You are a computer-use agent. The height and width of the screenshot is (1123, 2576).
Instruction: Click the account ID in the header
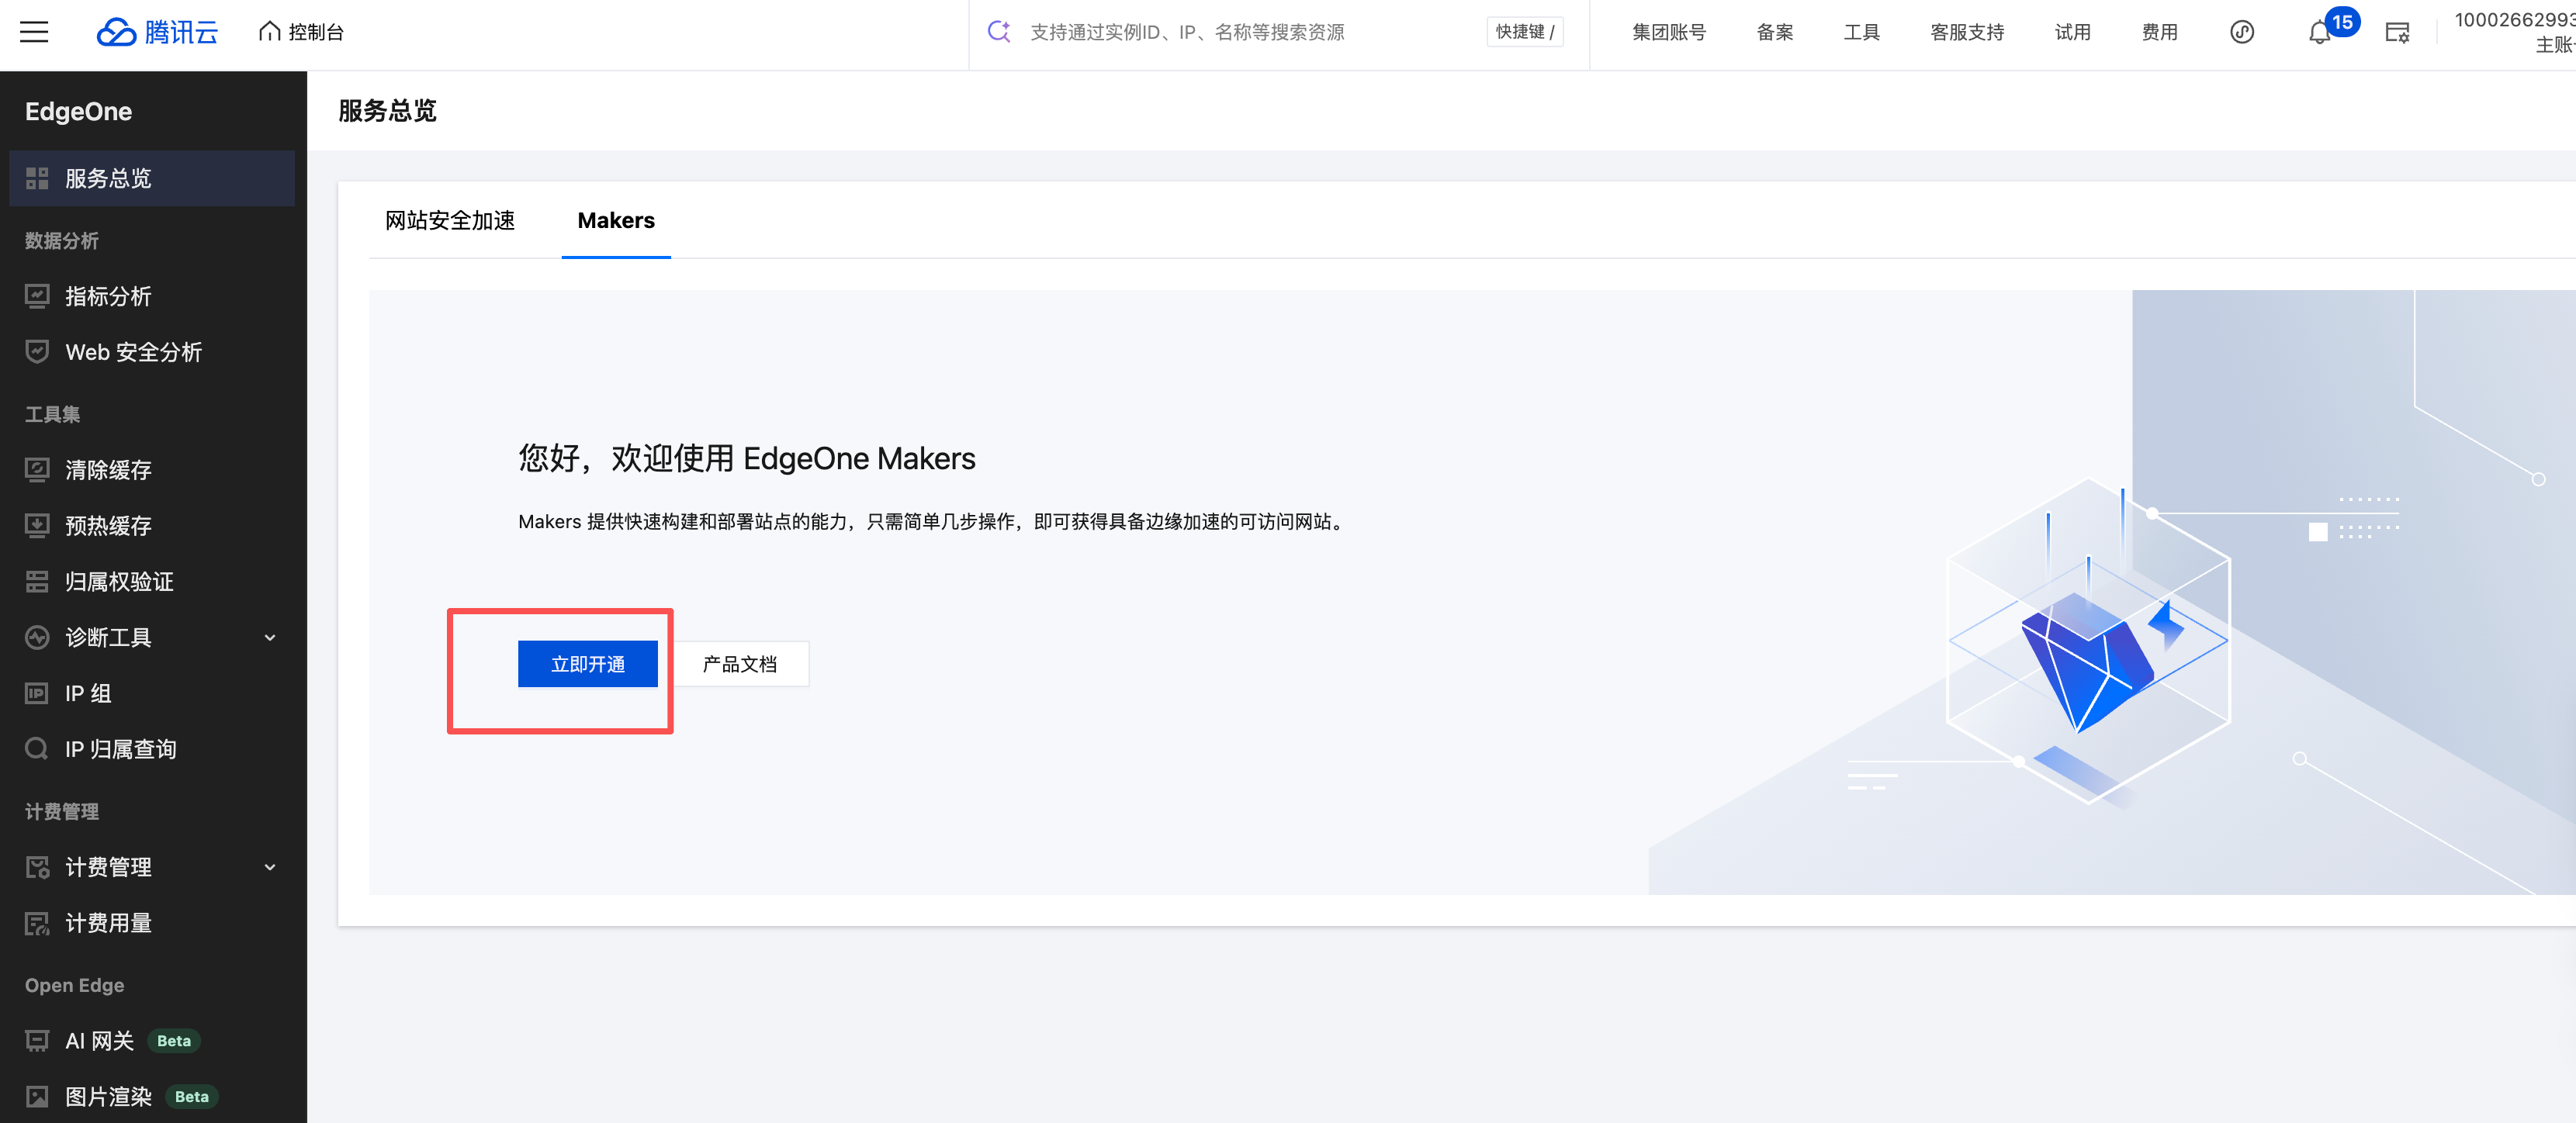pyautogui.click(x=2514, y=20)
